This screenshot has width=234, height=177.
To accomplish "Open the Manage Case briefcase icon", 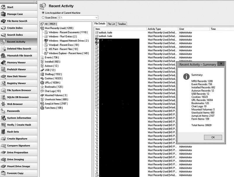I will (x=3, y=14).
